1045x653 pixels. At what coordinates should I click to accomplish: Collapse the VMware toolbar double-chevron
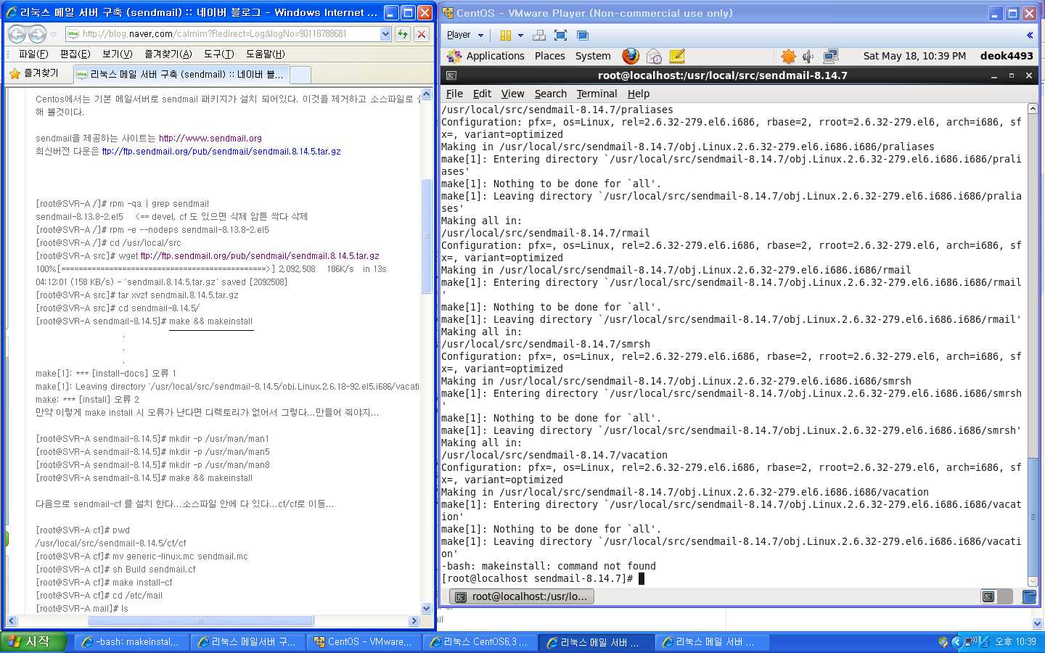(x=1029, y=35)
